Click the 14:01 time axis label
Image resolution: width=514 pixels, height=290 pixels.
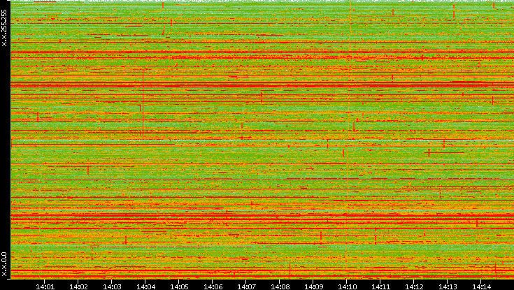45,287
